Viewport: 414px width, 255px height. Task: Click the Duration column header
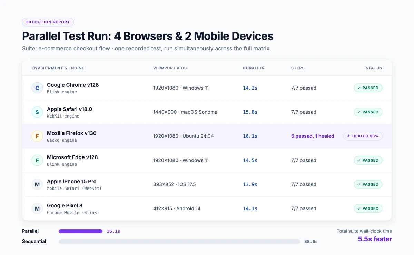click(254, 68)
